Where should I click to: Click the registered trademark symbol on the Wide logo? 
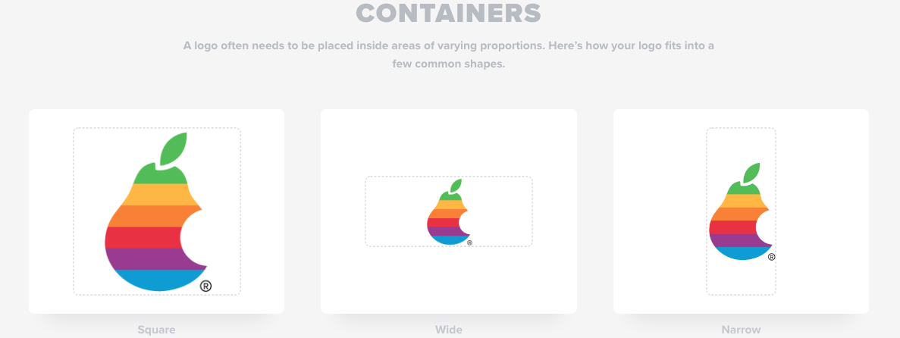(469, 243)
